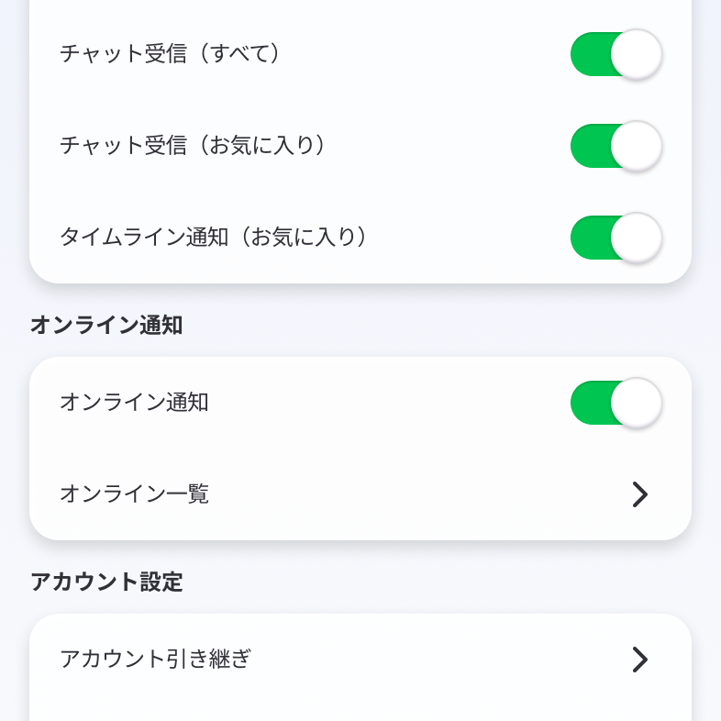This screenshot has height=721, width=721.
Task: Tap the チャット受信（すべて） label text
Action: pos(170,54)
